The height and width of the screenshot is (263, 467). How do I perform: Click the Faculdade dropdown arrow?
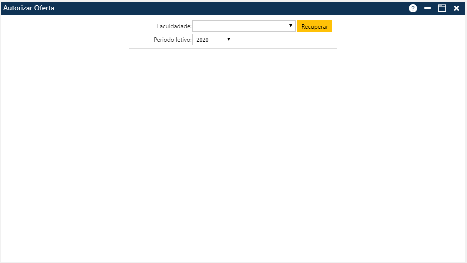point(290,26)
